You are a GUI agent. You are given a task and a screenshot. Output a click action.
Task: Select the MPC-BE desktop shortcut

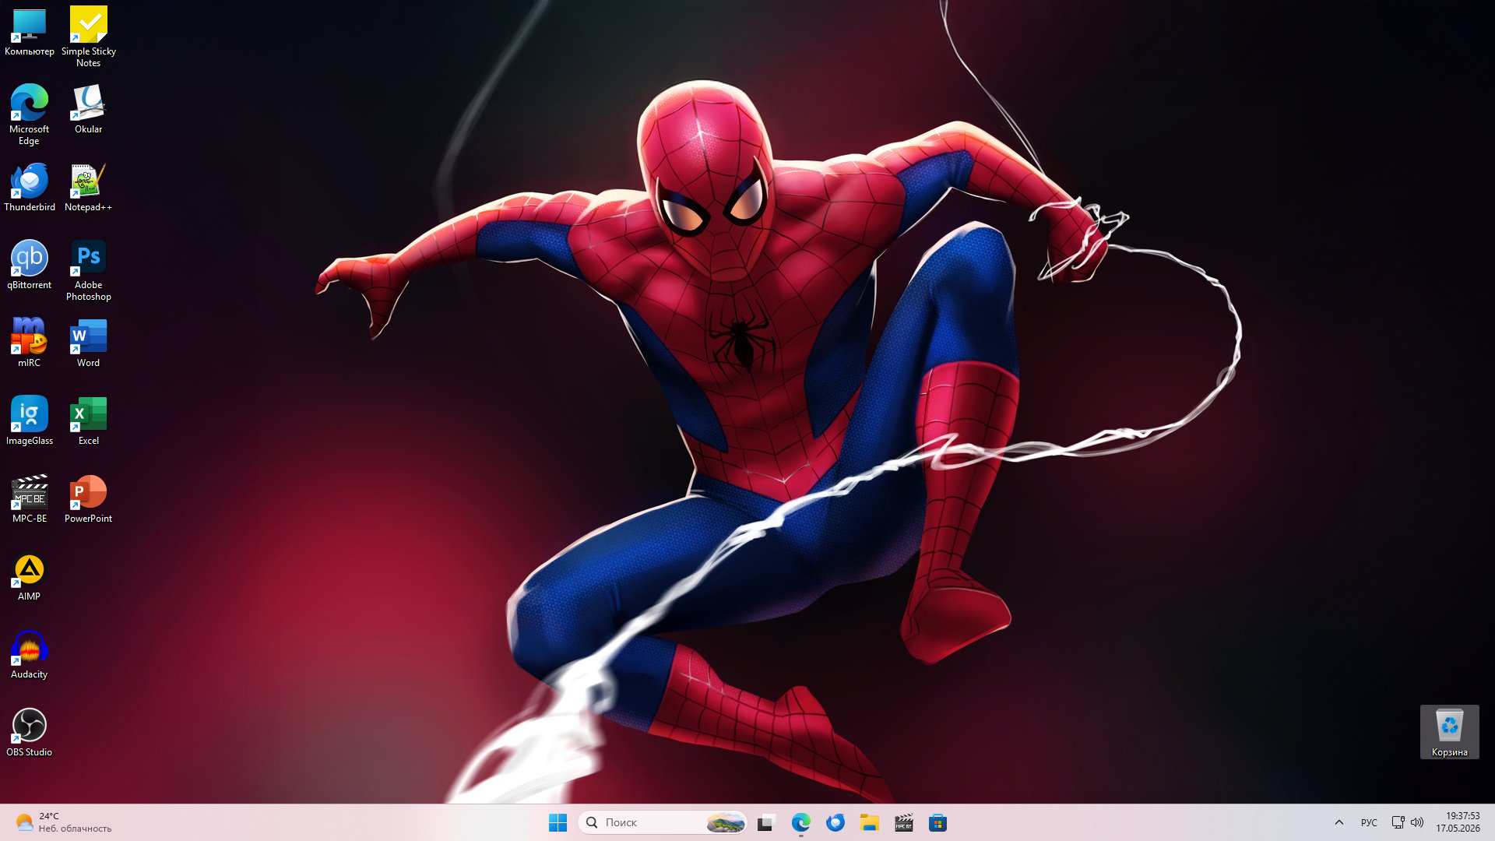[30, 499]
